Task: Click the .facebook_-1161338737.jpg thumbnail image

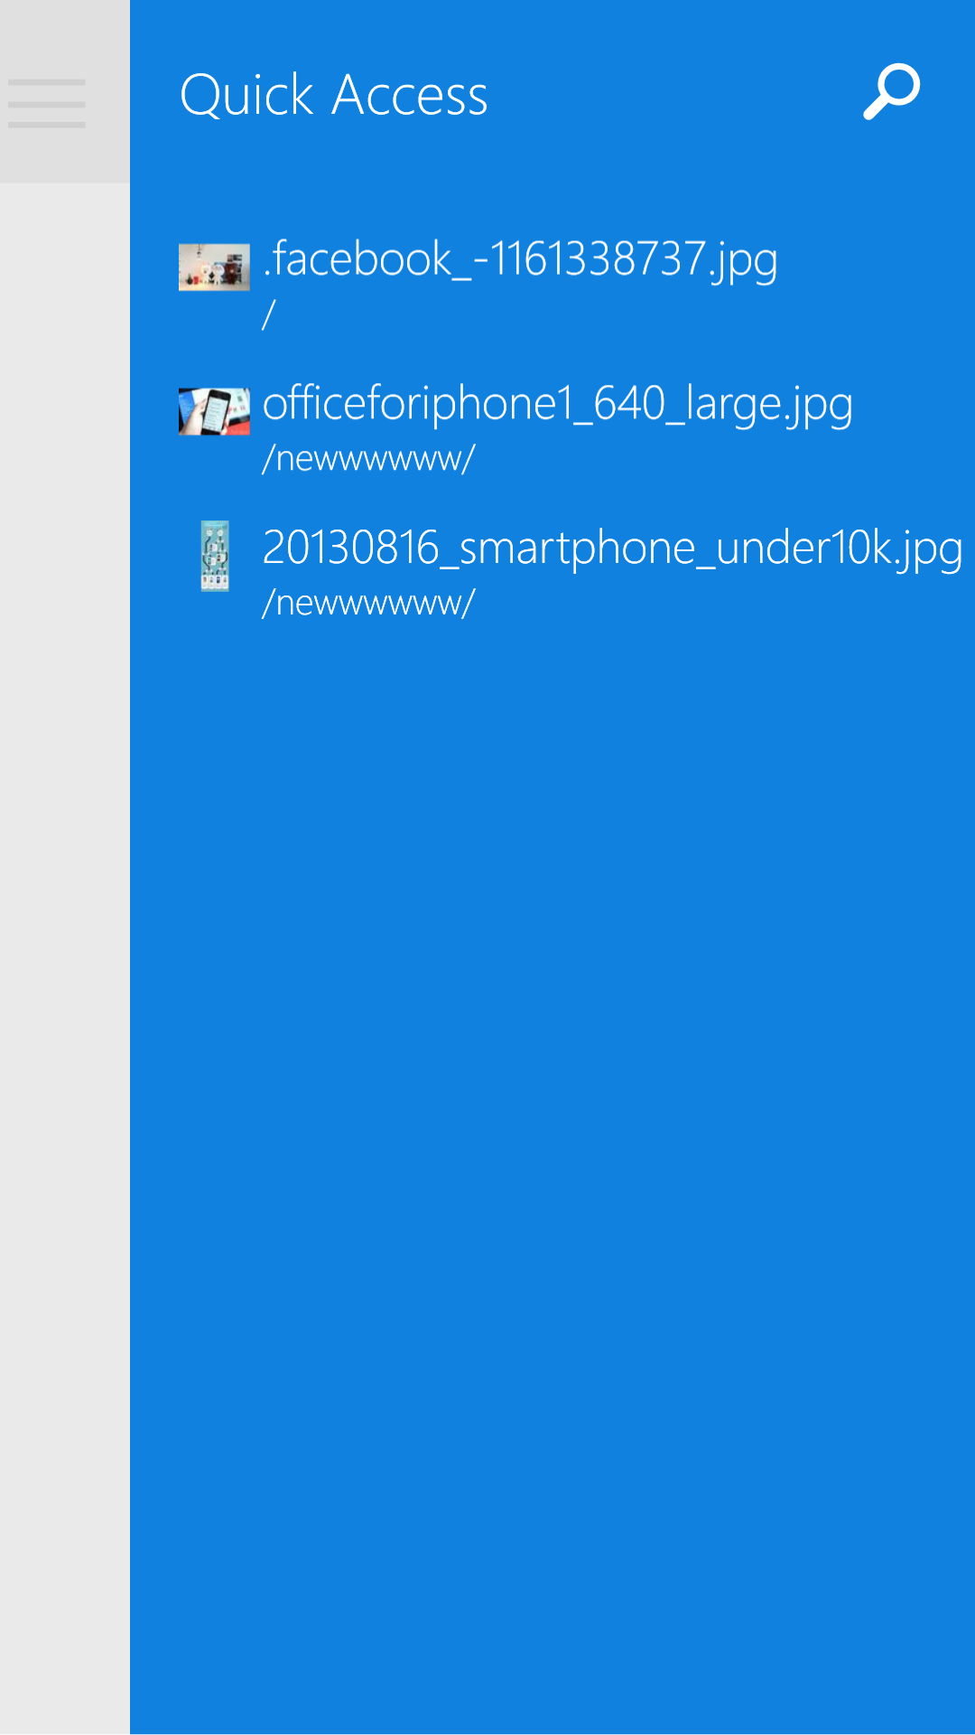Action: [x=214, y=267]
